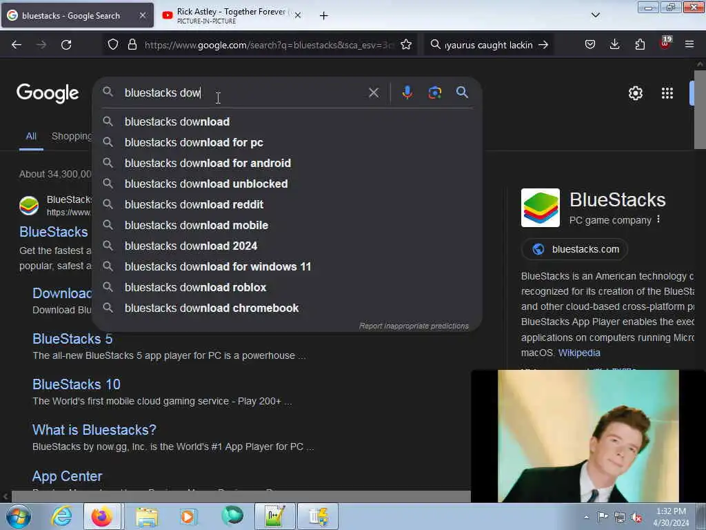Choose suggestion bluestacks download for windows 11
The image size is (706, 530).
(x=288, y=267)
